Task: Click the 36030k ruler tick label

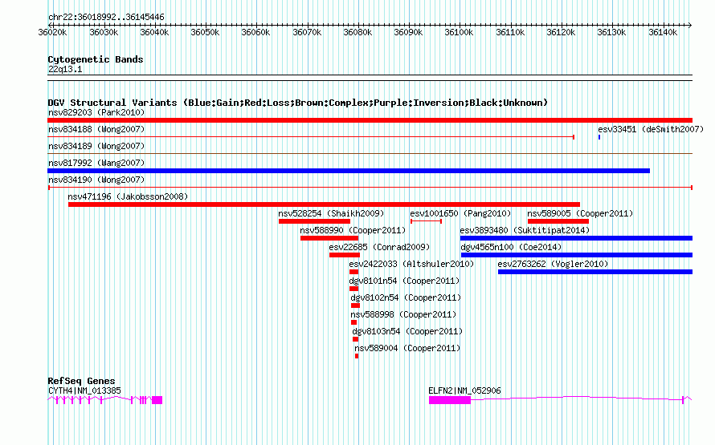Action: (x=104, y=32)
